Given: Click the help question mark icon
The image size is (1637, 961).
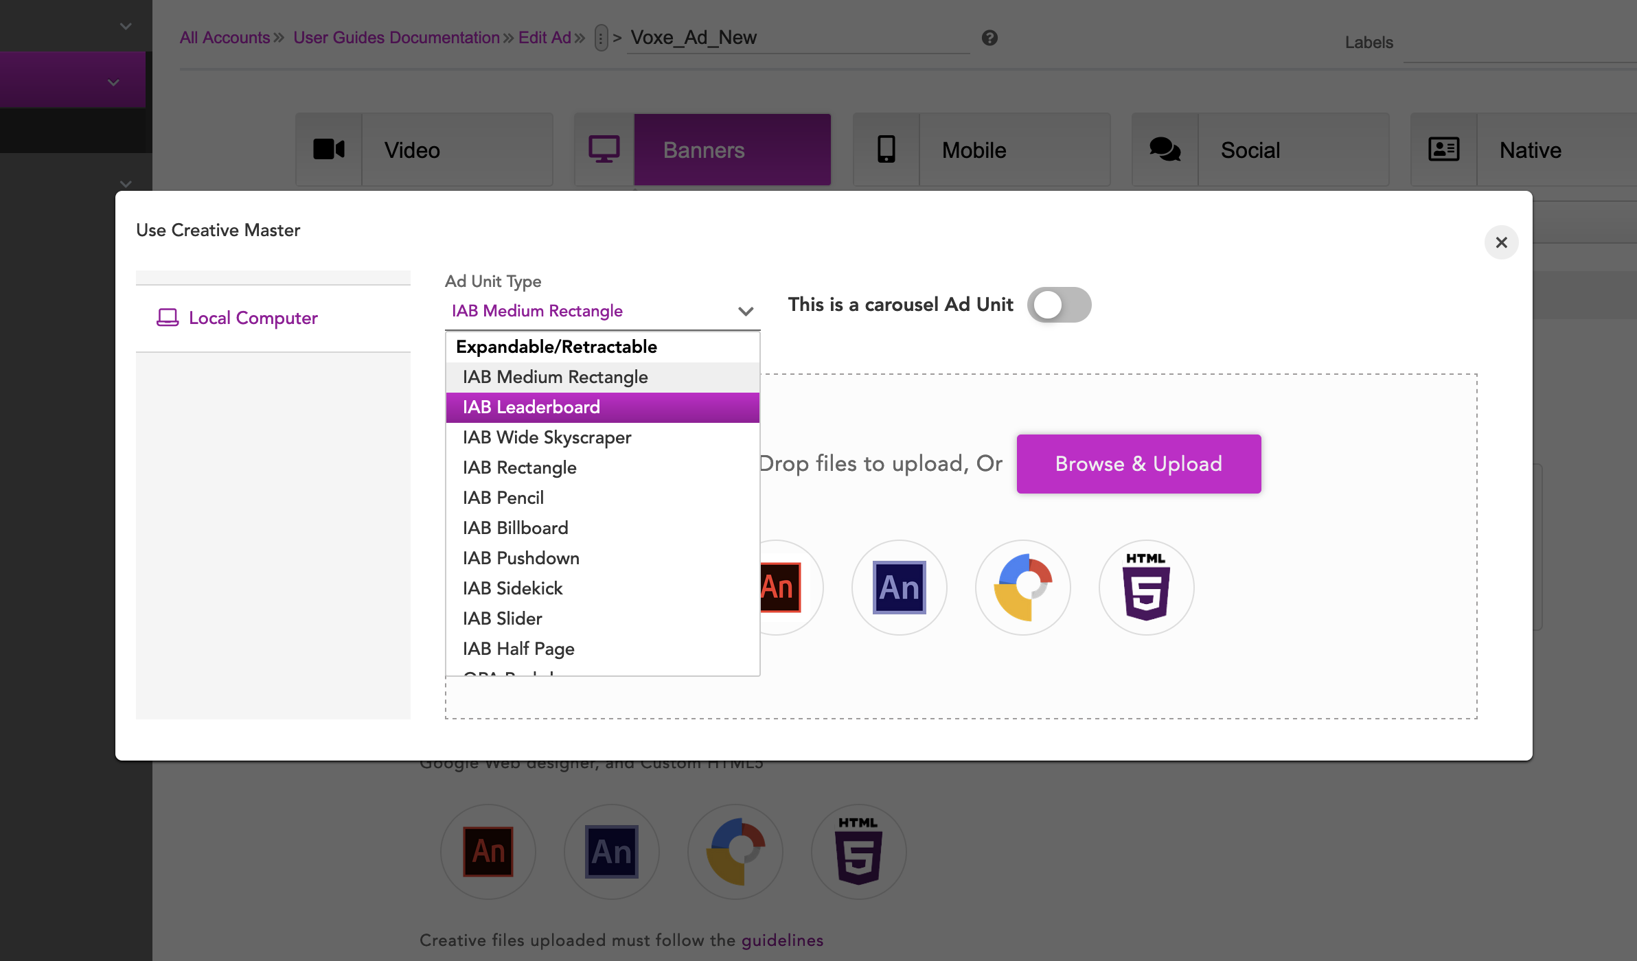Looking at the screenshot, I should 989,38.
